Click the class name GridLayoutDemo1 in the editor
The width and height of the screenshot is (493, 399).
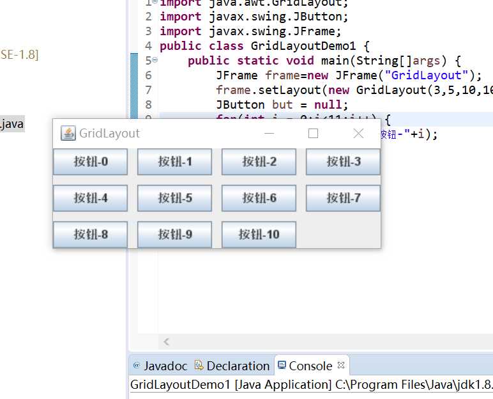[x=303, y=46]
